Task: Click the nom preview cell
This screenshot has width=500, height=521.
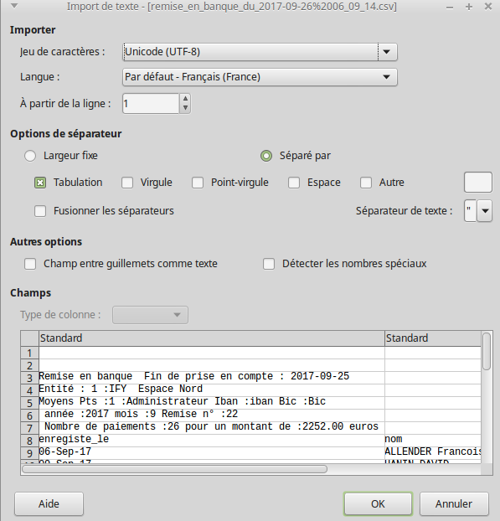Action: click(x=433, y=440)
